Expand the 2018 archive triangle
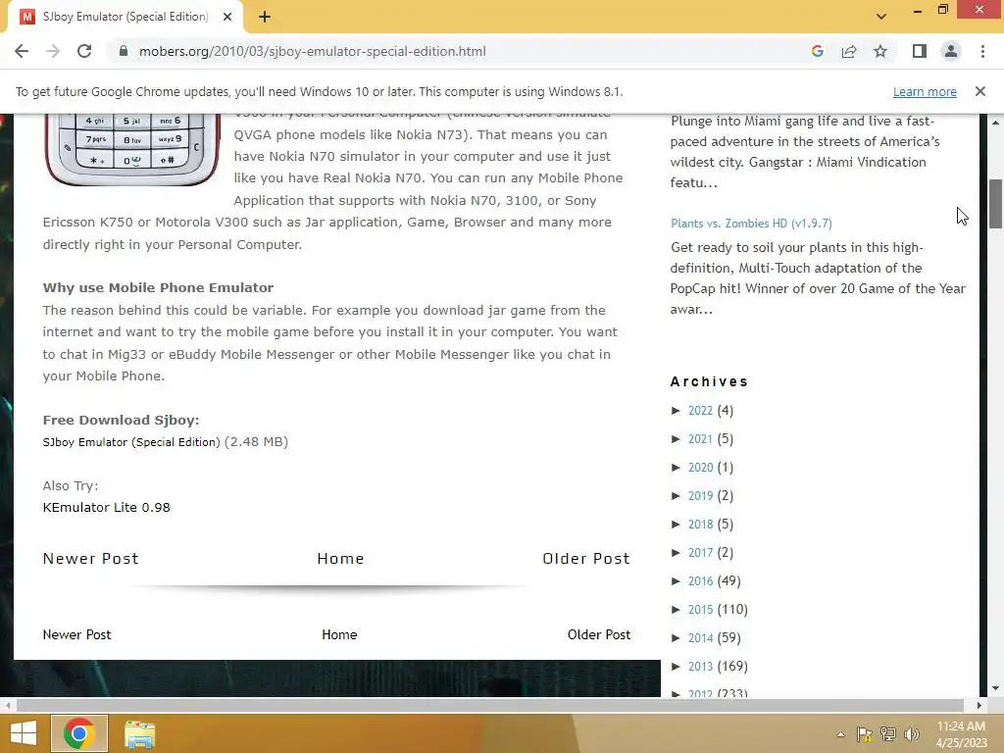This screenshot has width=1004, height=753. point(676,524)
